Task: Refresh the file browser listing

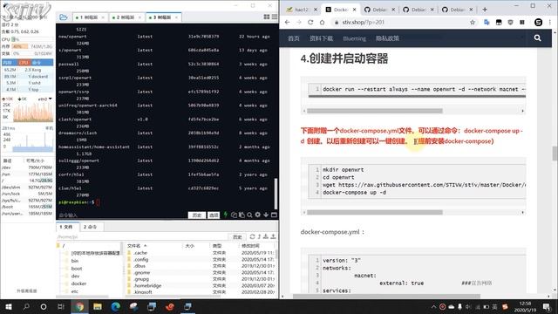Action: click(x=252, y=236)
